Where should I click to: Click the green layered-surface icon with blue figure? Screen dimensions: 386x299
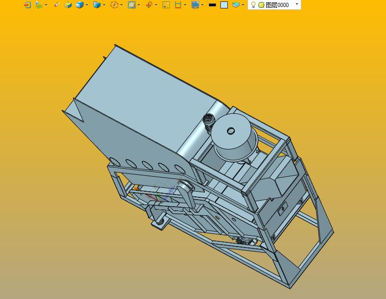[x=39, y=5]
